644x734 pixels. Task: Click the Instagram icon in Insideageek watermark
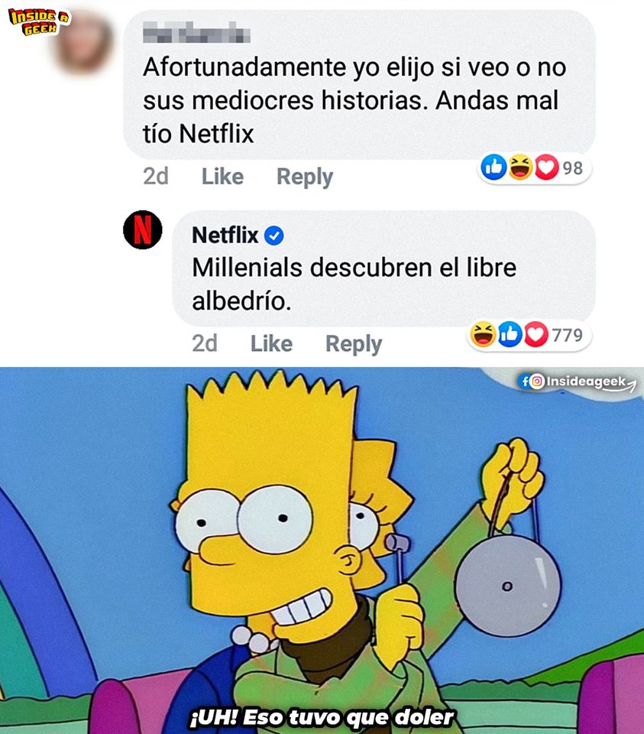[538, 382]
